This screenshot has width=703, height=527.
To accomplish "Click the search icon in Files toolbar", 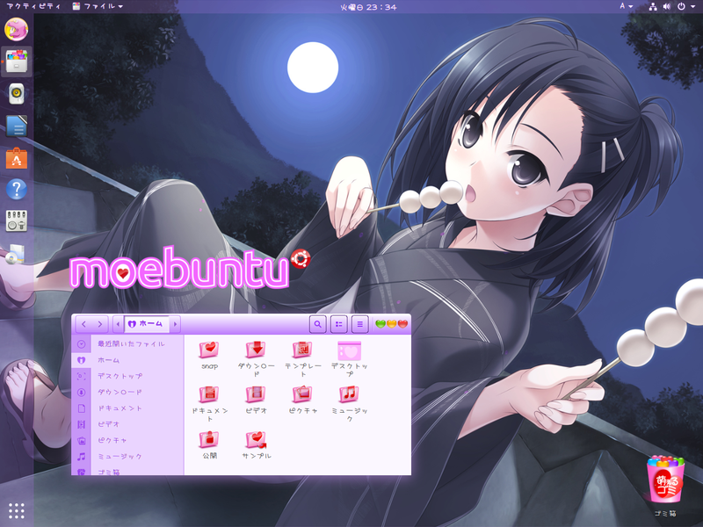I will (317, 324).
